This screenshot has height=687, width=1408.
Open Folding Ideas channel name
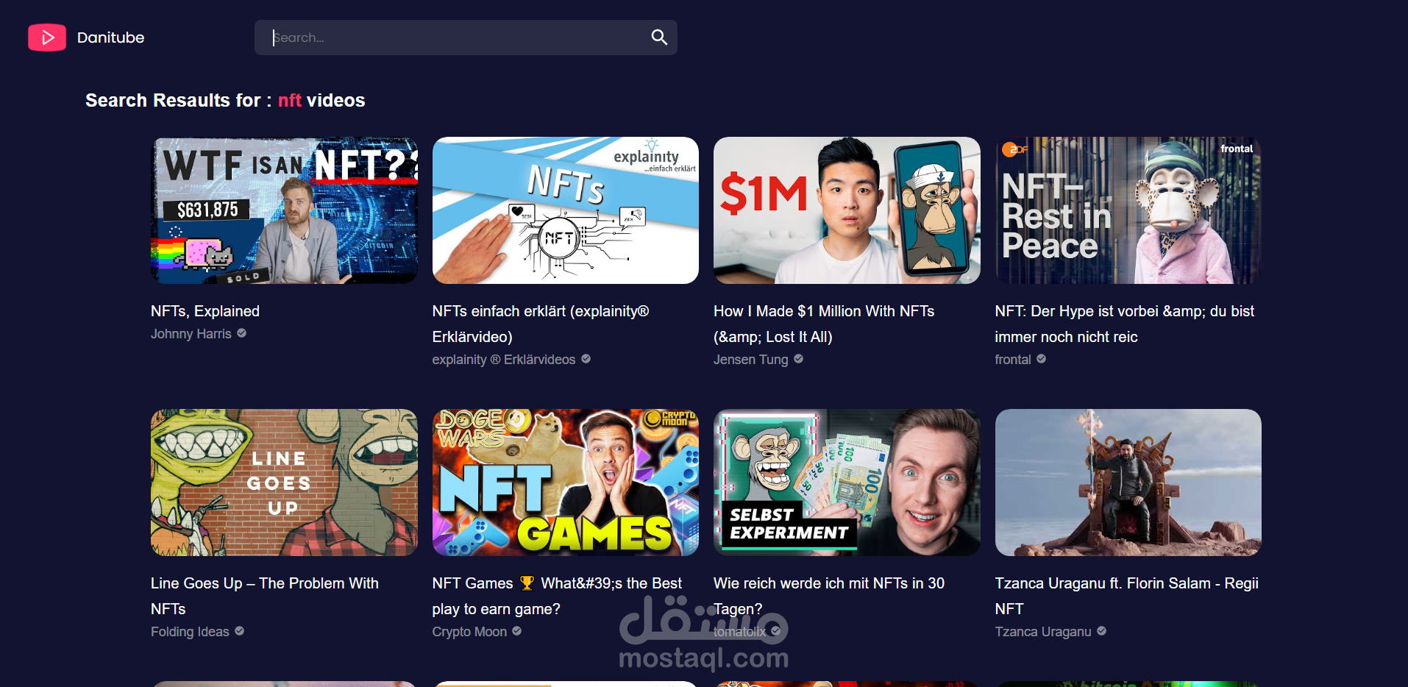pyautogui.click(x=190, y=632)
